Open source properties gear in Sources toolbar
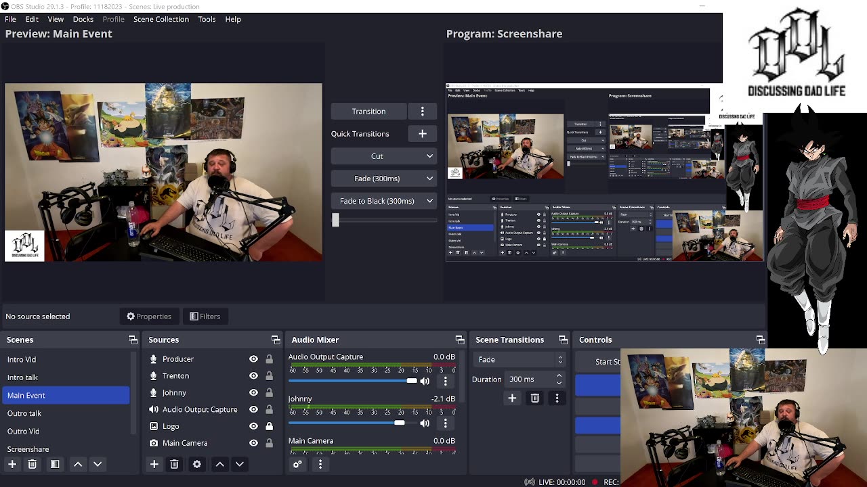The image size is (867, 487). click(197, 464)
